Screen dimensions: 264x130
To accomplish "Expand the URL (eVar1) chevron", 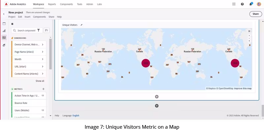I will 43,67.
